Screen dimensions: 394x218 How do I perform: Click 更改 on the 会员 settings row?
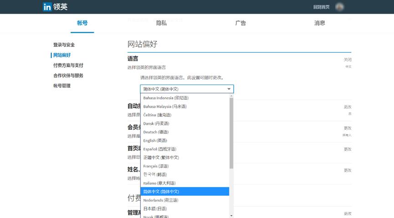[x=348, y=128]
